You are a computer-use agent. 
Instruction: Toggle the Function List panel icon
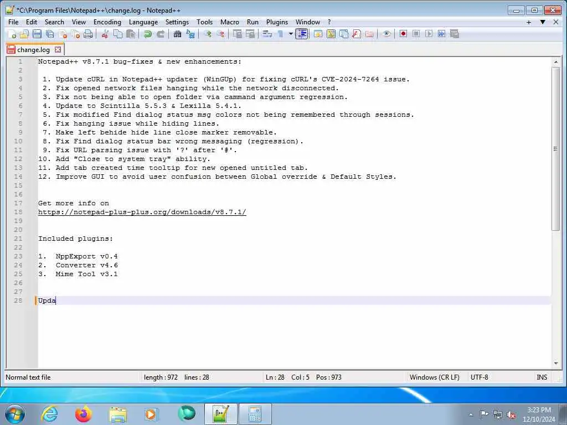357,34
